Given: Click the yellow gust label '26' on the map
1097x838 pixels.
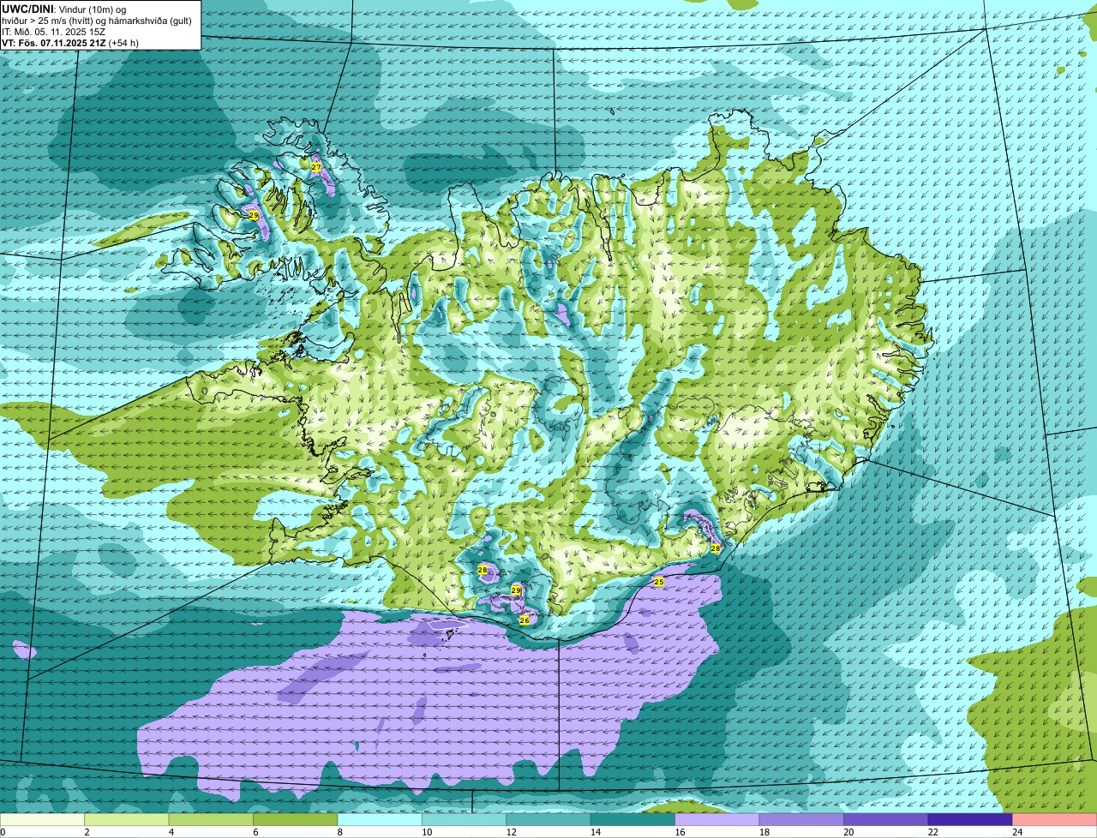Looking at the screenshot, I should point(525,620).
